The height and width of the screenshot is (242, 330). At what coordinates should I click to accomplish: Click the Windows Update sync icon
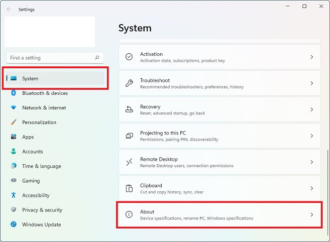coord(14,224)
